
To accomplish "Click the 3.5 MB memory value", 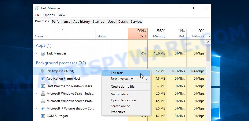I will tap(160, 108).
